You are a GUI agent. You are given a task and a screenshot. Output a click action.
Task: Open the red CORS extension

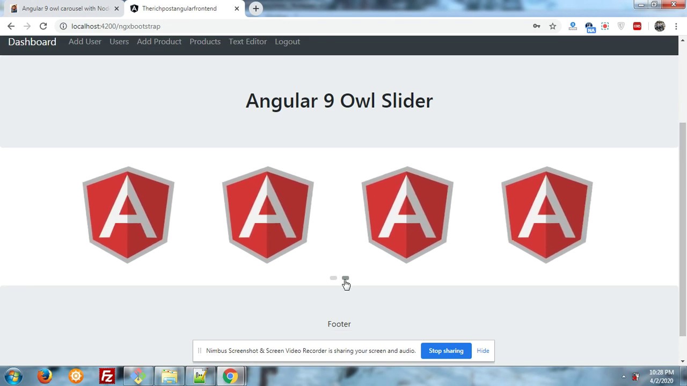point(637,26)
